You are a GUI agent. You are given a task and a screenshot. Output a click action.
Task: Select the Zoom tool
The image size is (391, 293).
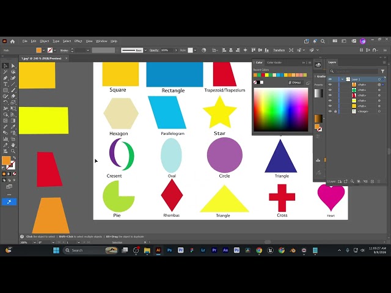click(13, 151)
